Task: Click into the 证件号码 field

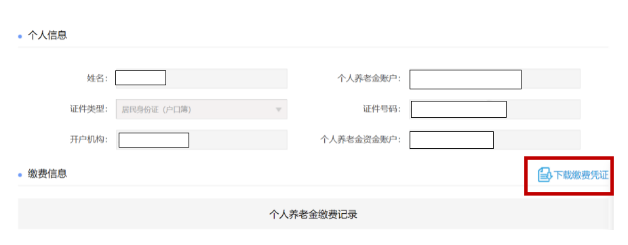Action: click(494, 109)
